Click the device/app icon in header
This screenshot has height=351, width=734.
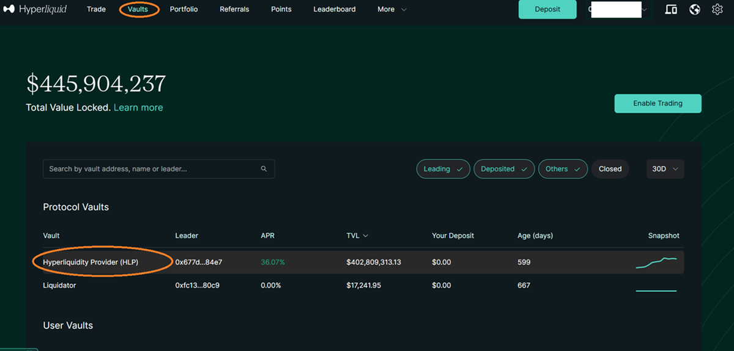tap(671, 10)
